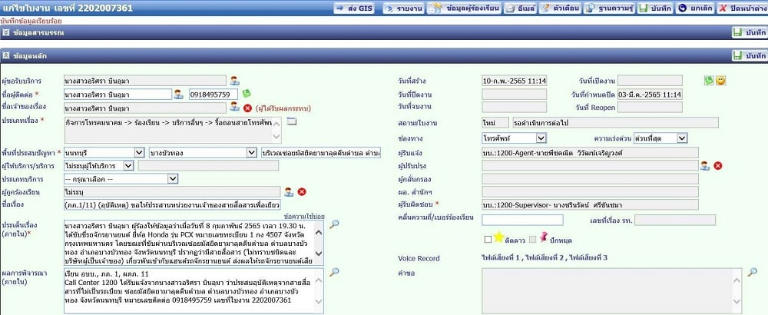768x315 pixels.
Task: Click the person picker icon for ผู้ถูกร้องเรียน
Action: 289,191
